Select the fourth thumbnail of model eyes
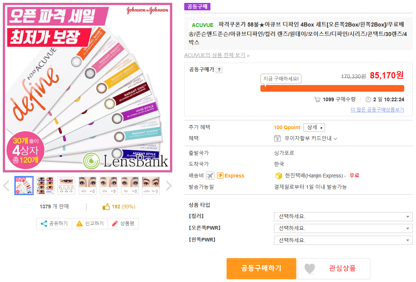Screen dimensions: 416x282 coord(87,186)
